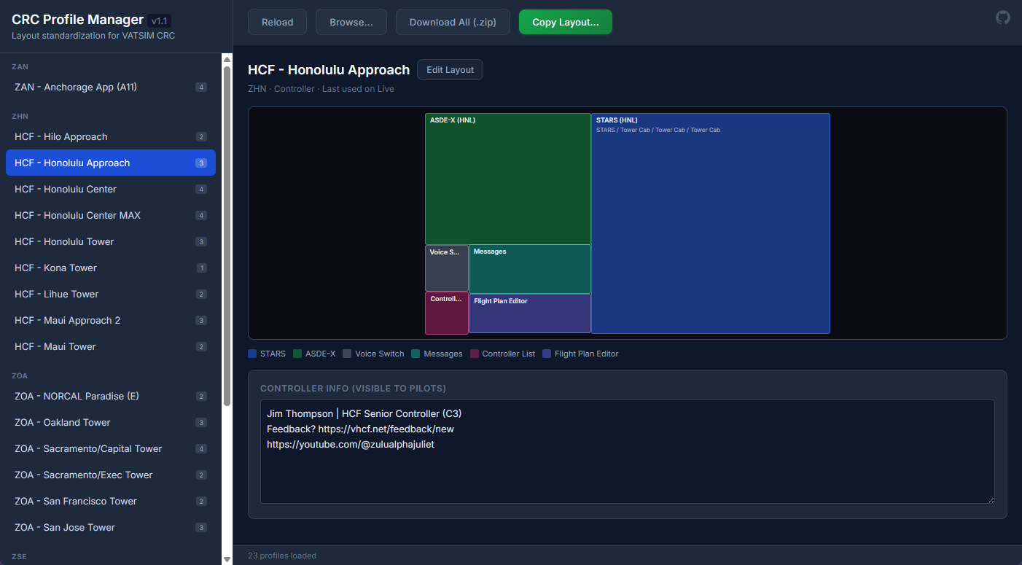1022x565 pixels.
Task: Click the Browse... button
Action: [351, 22]
